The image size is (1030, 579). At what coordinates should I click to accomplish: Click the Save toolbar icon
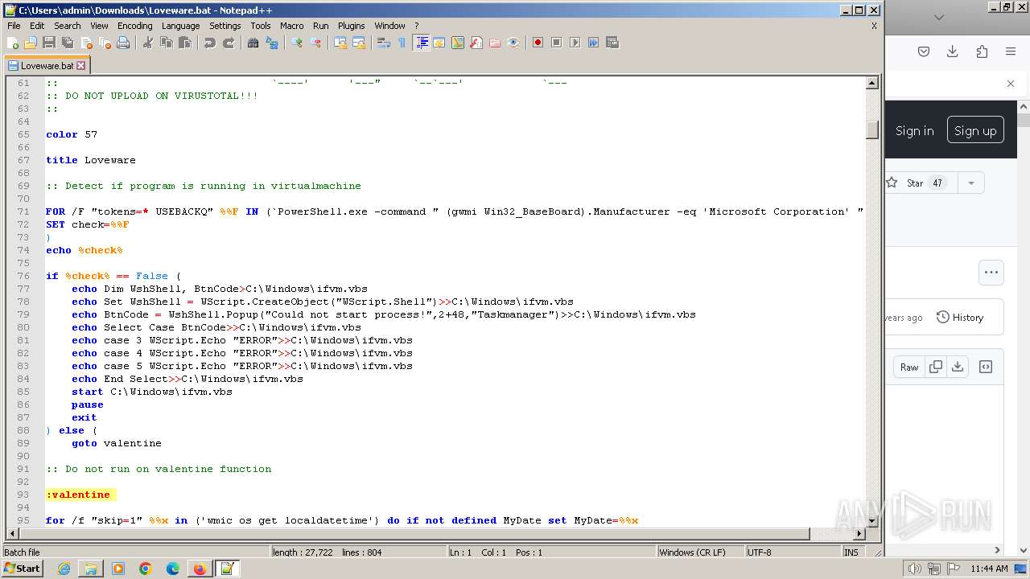[49, 43]
